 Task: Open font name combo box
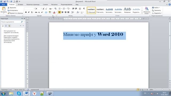[x=30, y=9]
